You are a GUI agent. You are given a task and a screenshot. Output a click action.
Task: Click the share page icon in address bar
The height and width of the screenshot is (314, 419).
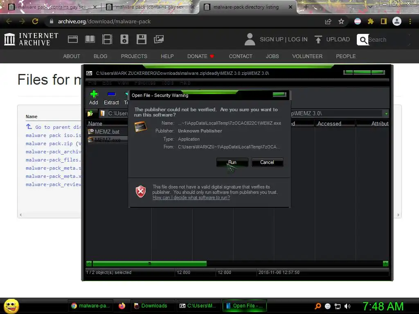click(328, 21)
